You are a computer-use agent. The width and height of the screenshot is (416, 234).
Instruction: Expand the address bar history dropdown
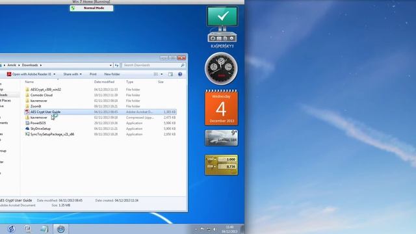pos(110,65)
